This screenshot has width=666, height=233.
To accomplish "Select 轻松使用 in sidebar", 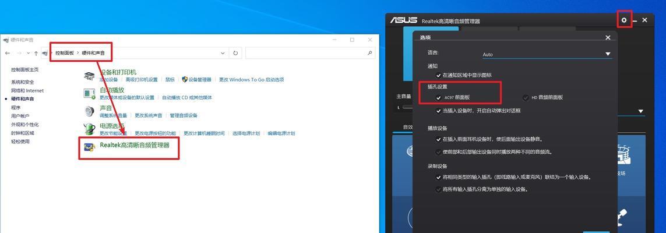I will [20, 142].
